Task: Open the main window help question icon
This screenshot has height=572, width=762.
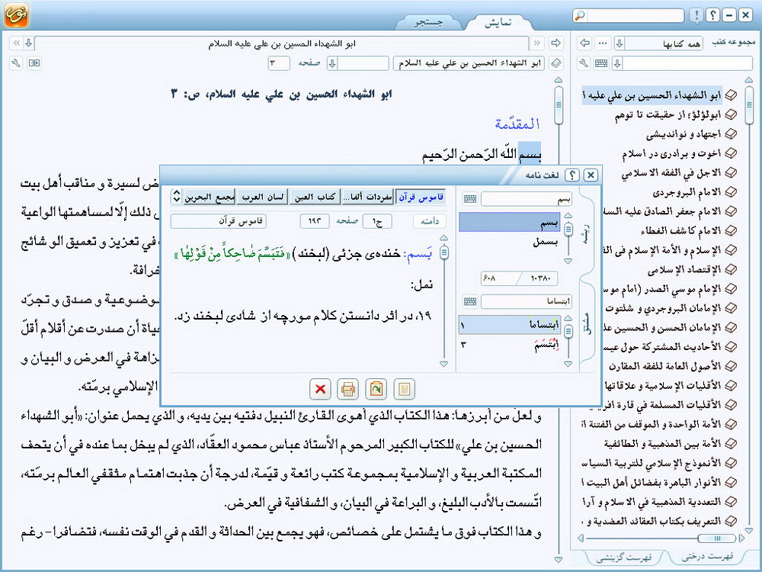Action: coord(712,15)
